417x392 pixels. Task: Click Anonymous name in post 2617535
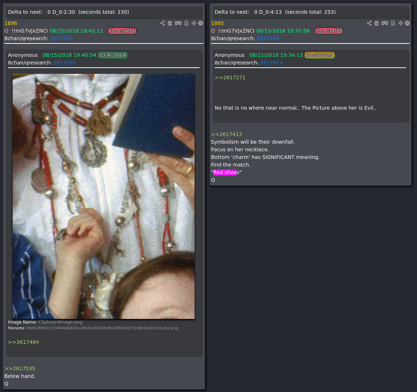pos(23,55)
